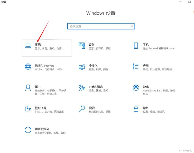Viewport: 194px width, 153px height.
Task: Click description 讲述人、放大镜、高对比度
Action: click(49, 112)
